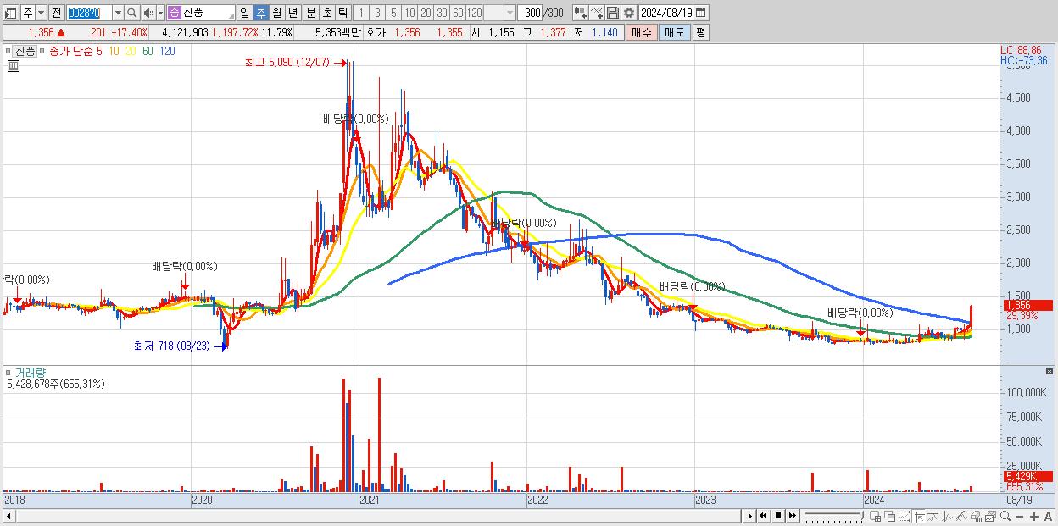Click the add candlestick indicator icon
The image size is (1058, 526).
(581, 13)
